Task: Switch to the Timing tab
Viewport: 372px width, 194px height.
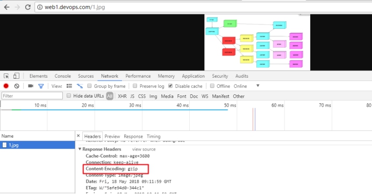Action: point(154,137)
